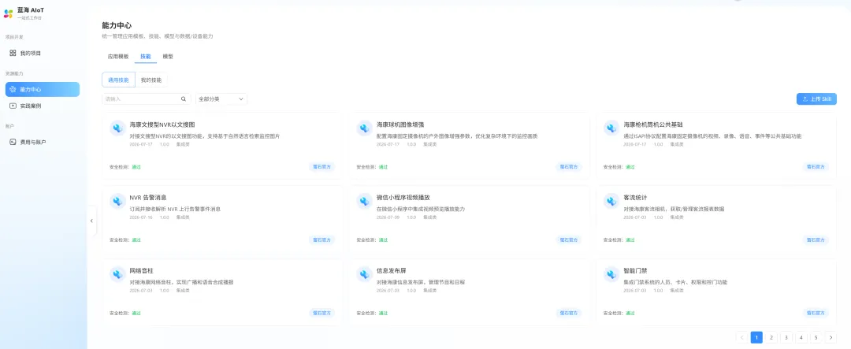Screen dimensions: 851x349
Task: Open the 微信小程序视频播放 card title
Action: [403, 198]
